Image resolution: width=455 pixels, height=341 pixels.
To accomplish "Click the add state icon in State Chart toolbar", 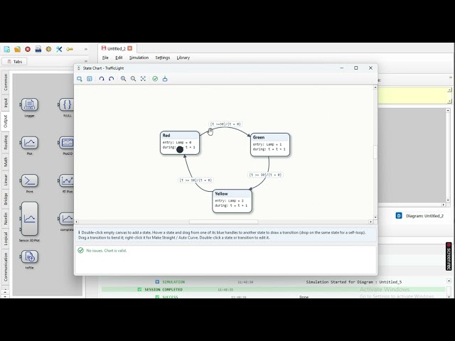I will click(x=80, y=79).
